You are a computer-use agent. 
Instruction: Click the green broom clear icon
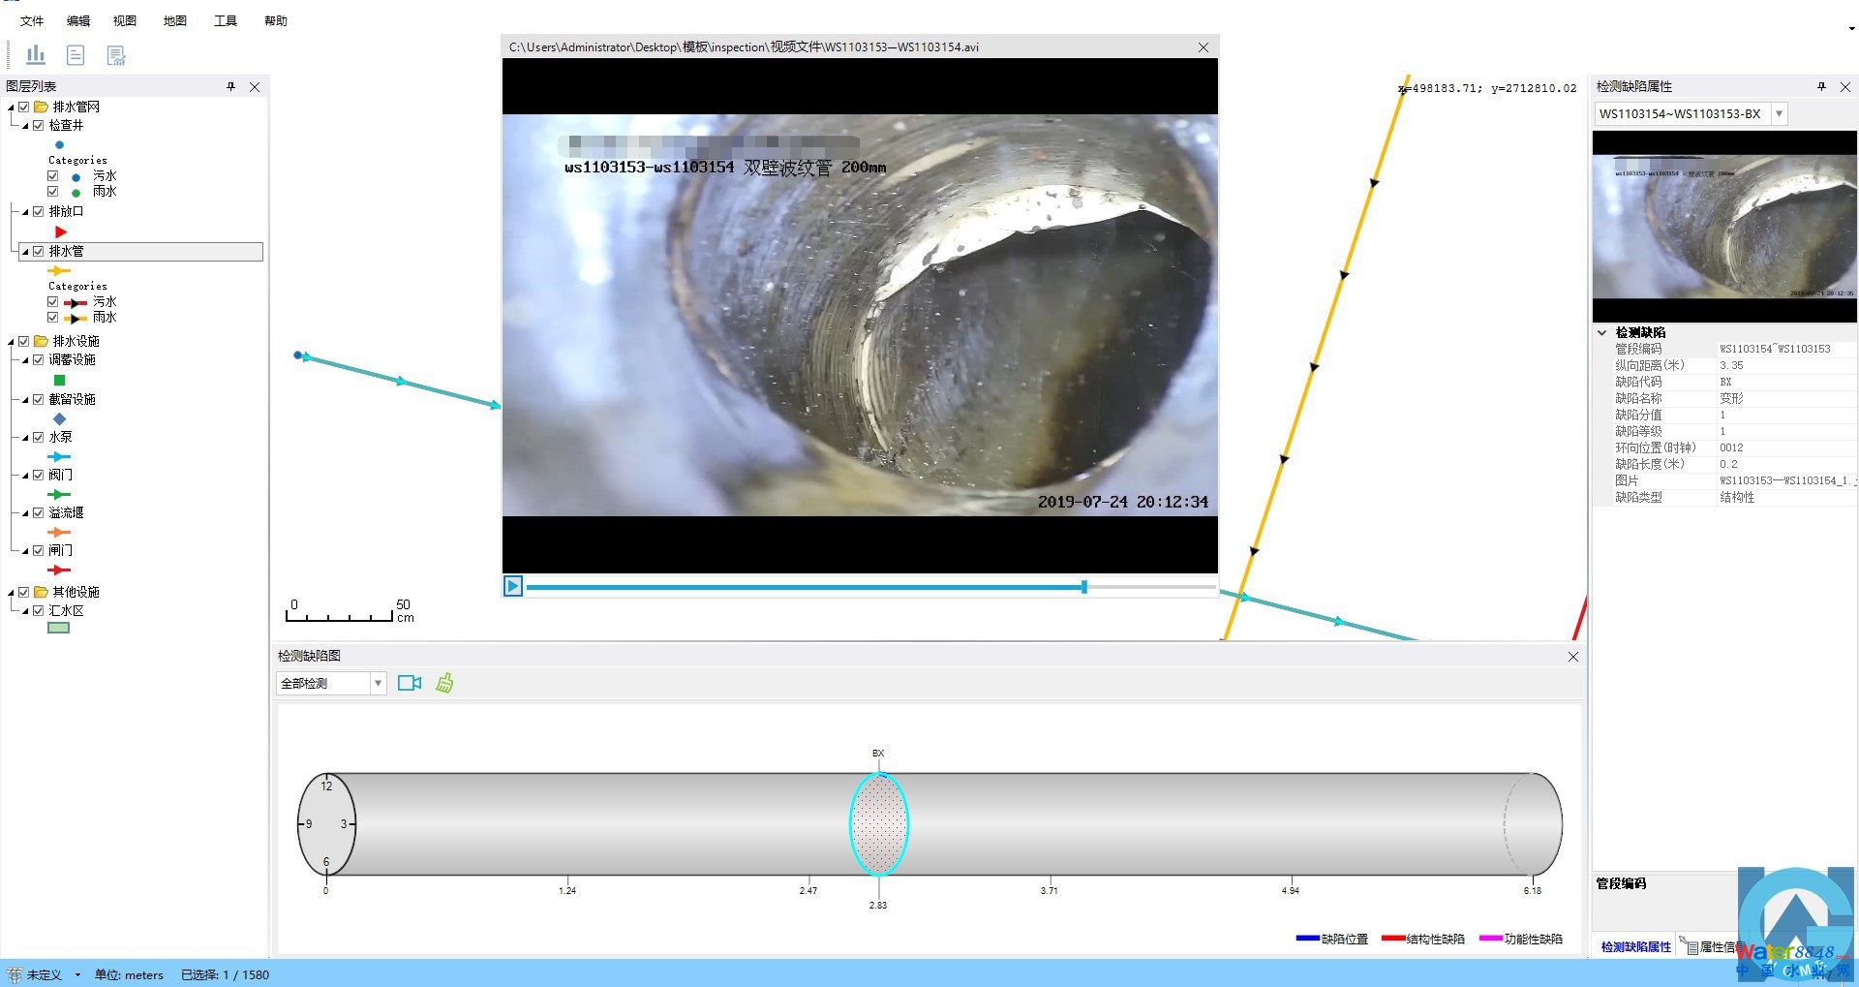point(444,683)
